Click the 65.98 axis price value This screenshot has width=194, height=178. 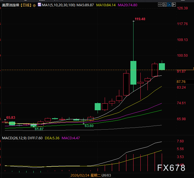click(x=181, y=119)
